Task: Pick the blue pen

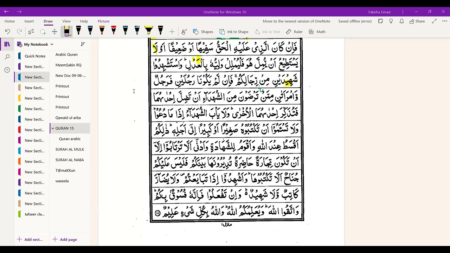Action: pyautogui.click(x=90, y=31)
